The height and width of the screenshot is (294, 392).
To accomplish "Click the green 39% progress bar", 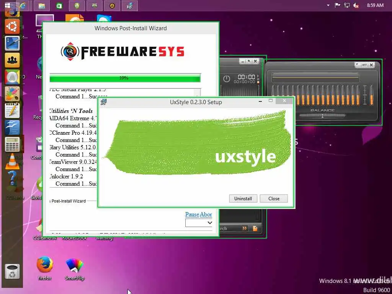I will coord(125,78).
